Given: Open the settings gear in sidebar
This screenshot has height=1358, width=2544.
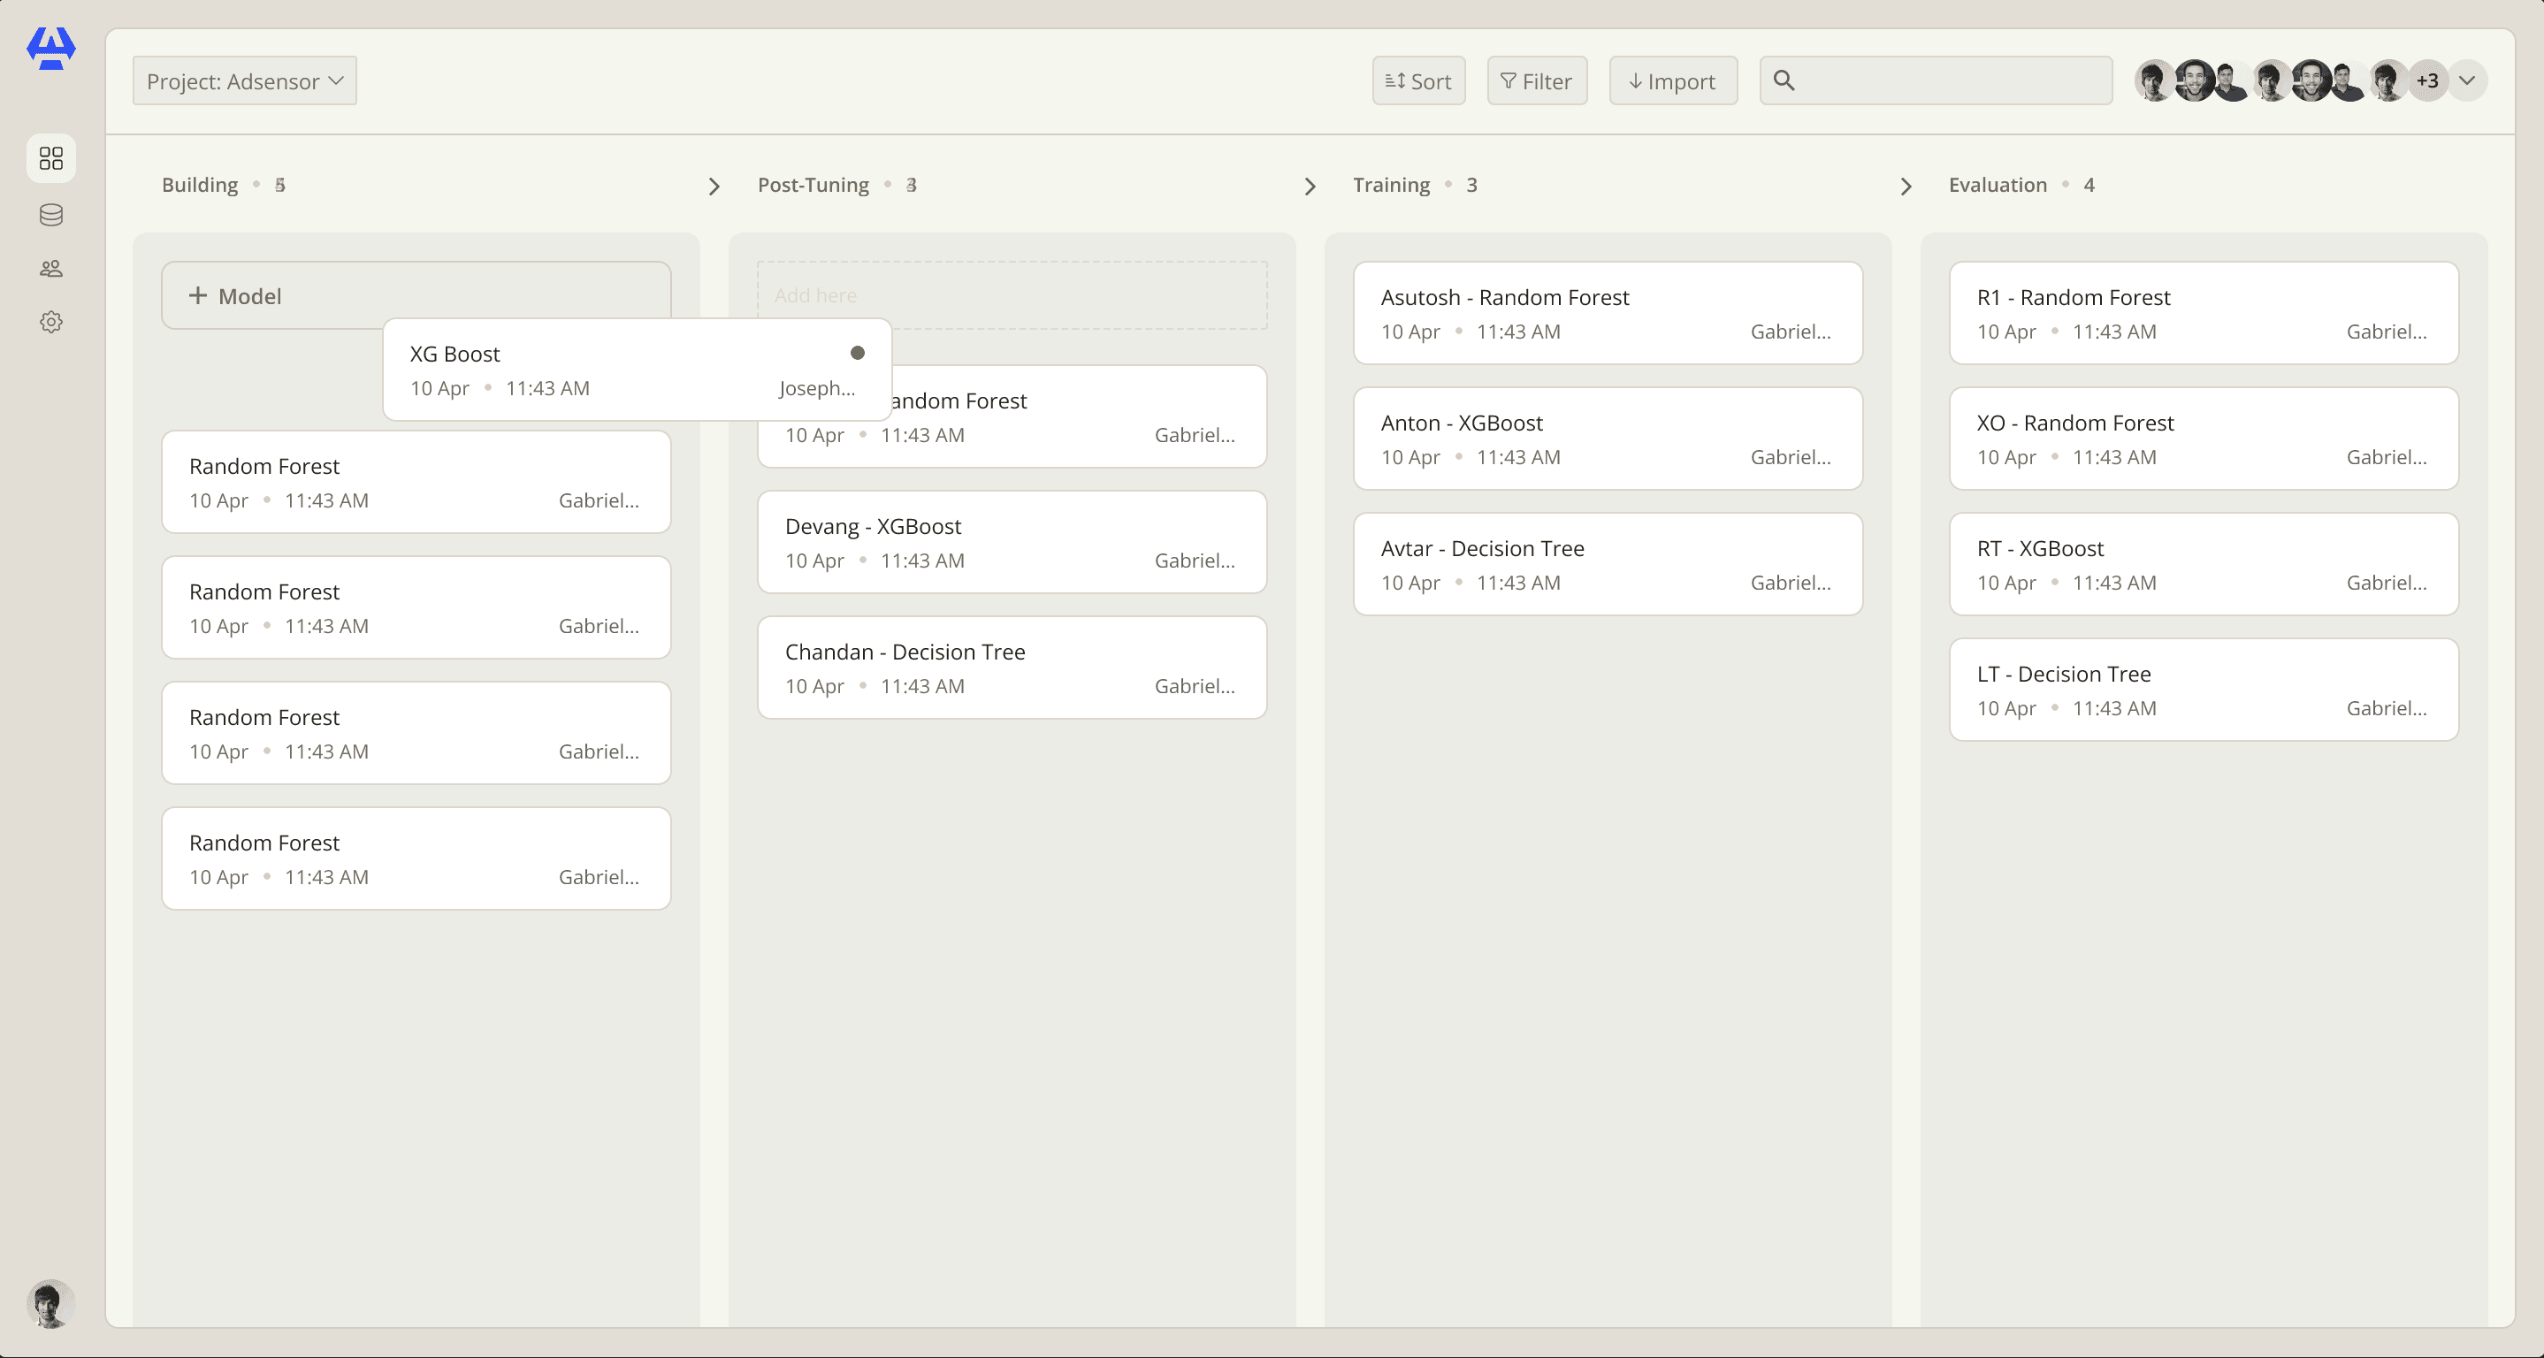Looking at the screenshot, I should tap(51, 322).
